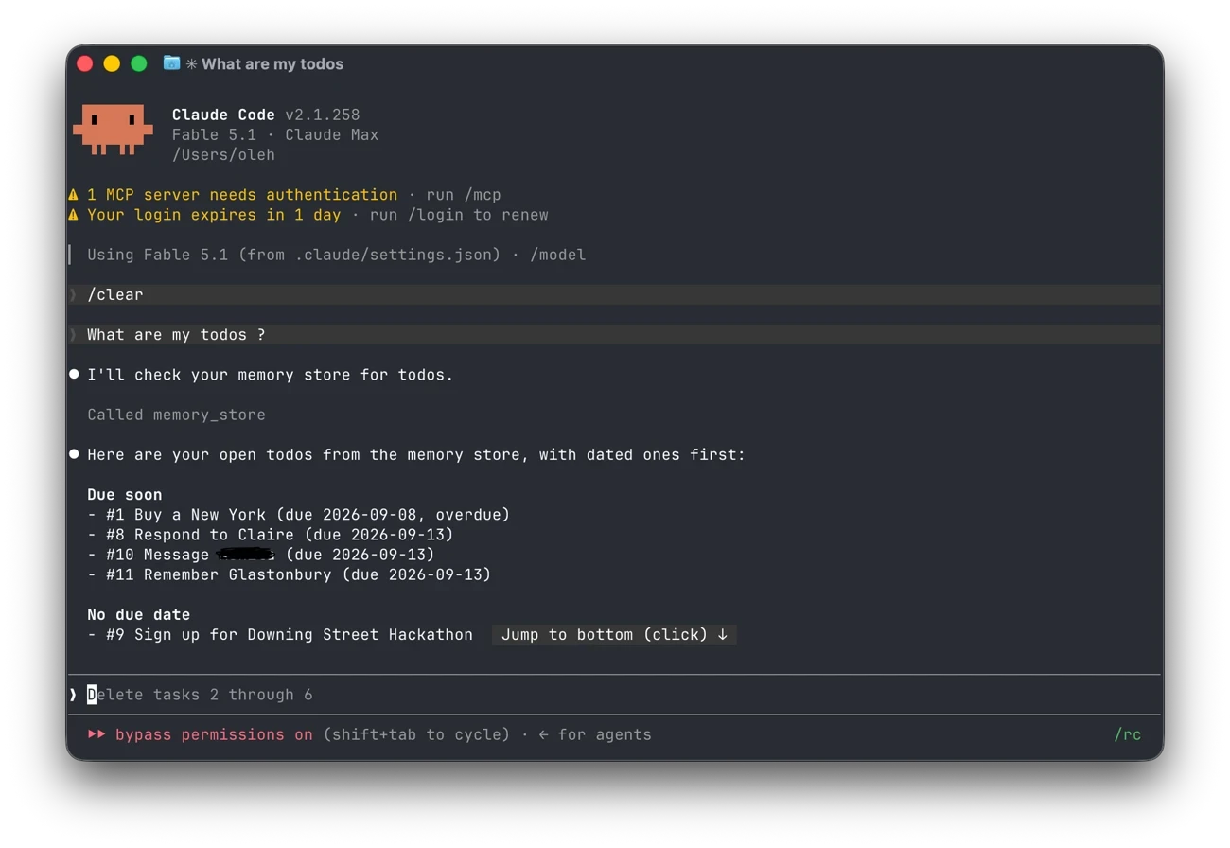
Task: Click "Your login expires in 1 day" warning text
Action: (214, 215)
